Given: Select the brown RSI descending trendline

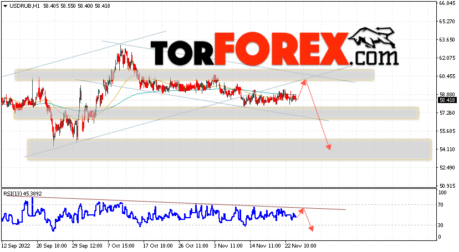Looking at the screenshot, I should coord(176,202).
